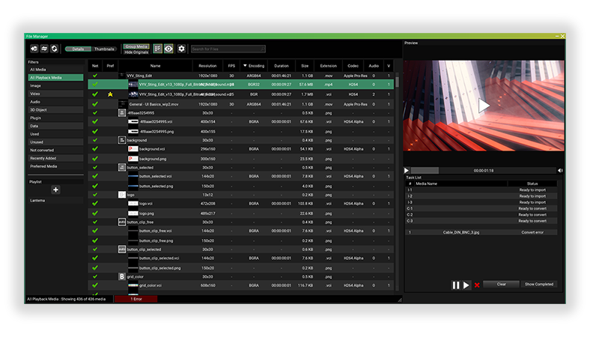Click the import media icon in the toolbar

point(34,49)
